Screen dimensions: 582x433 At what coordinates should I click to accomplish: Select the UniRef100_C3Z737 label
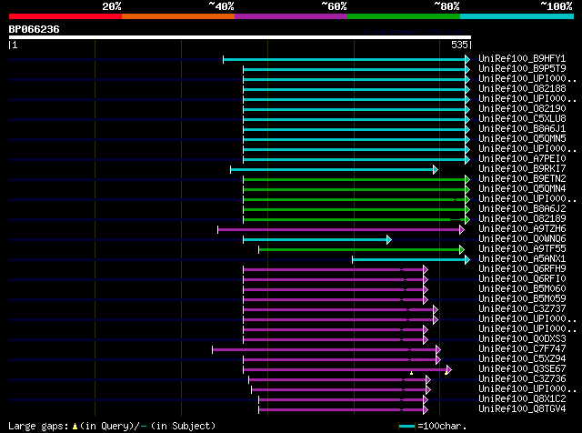pos(522,309)
